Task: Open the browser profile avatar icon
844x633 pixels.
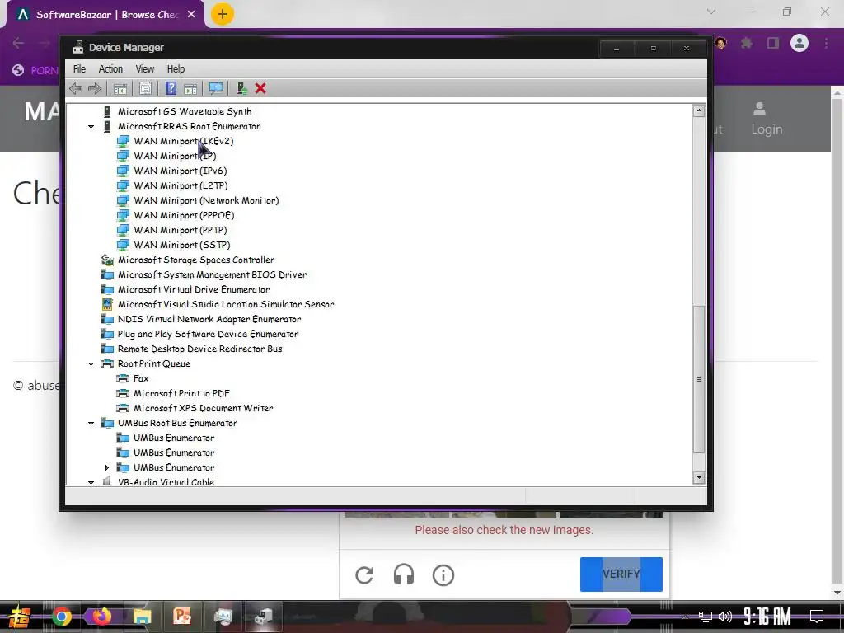Action: (x=799, y=43)
